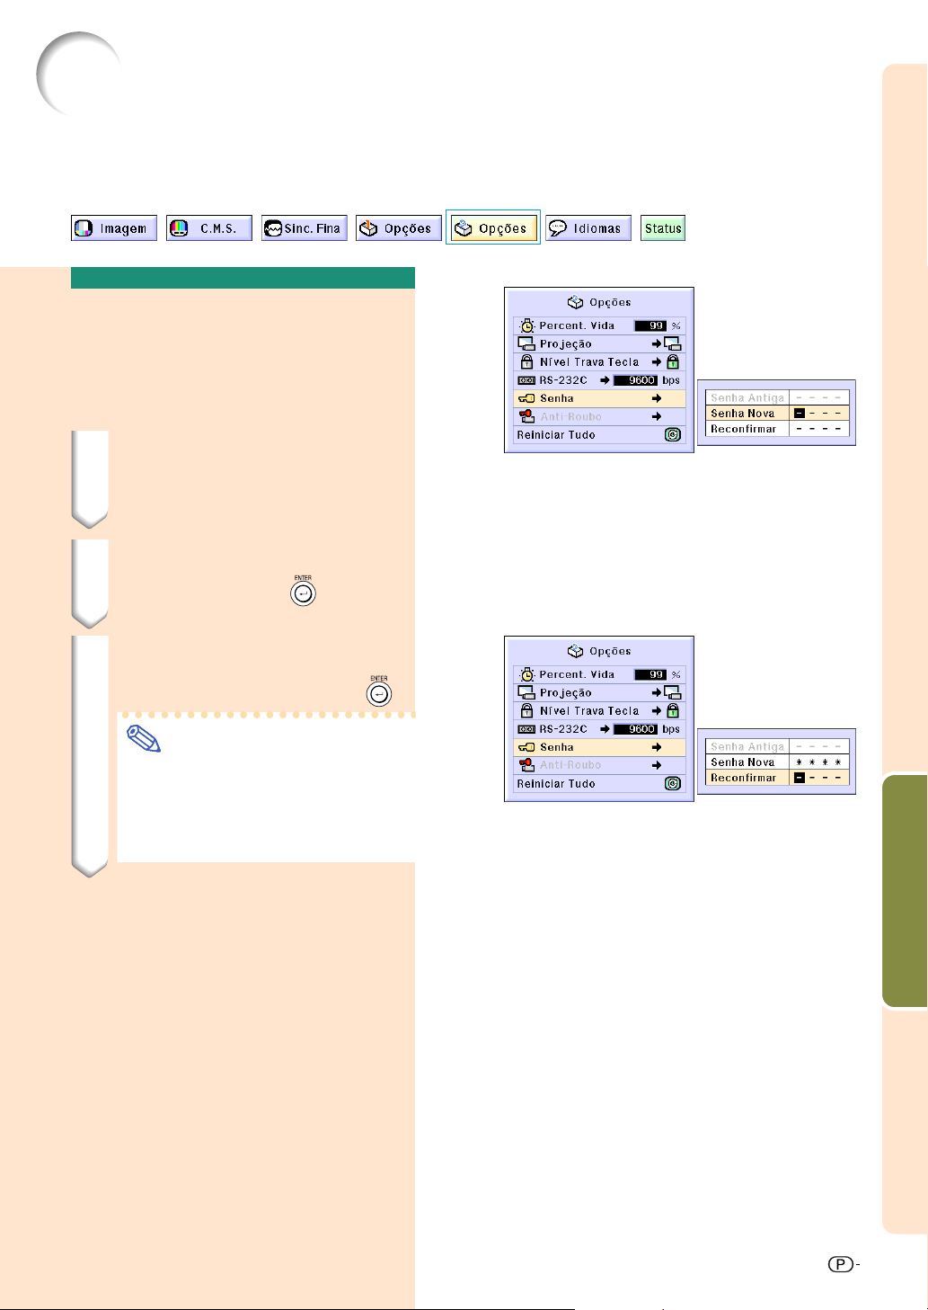Select the C.M.S. menu tab
Screen dimensions: 928x1310
[208, 228]
